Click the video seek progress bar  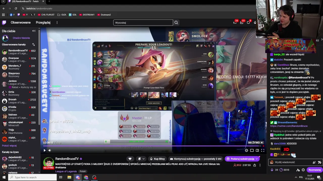(x=153, y=146)
